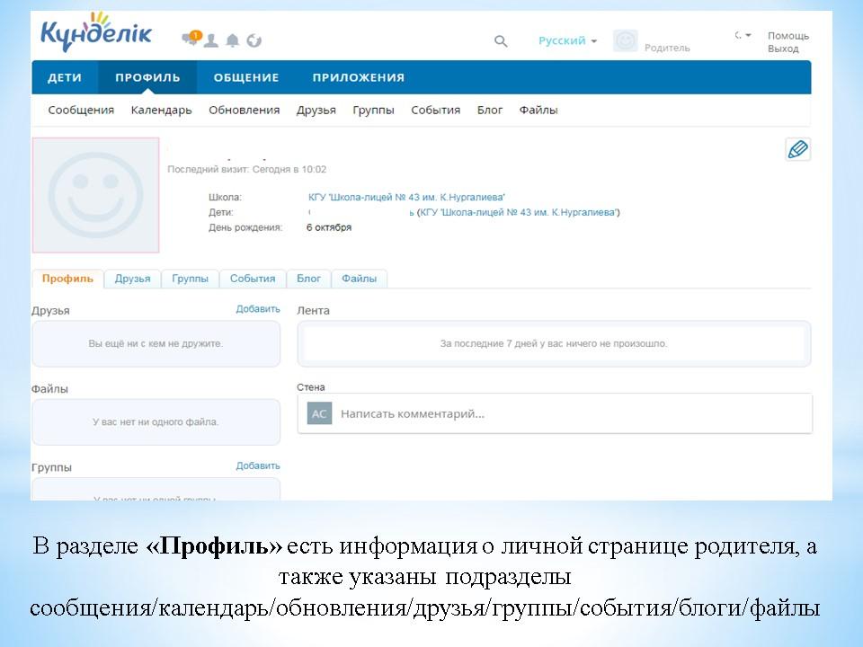
Task: Click the globe updates icon
Action: (254, 40)
